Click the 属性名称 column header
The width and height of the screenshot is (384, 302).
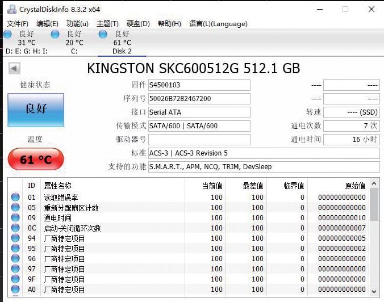pos(112,186)
